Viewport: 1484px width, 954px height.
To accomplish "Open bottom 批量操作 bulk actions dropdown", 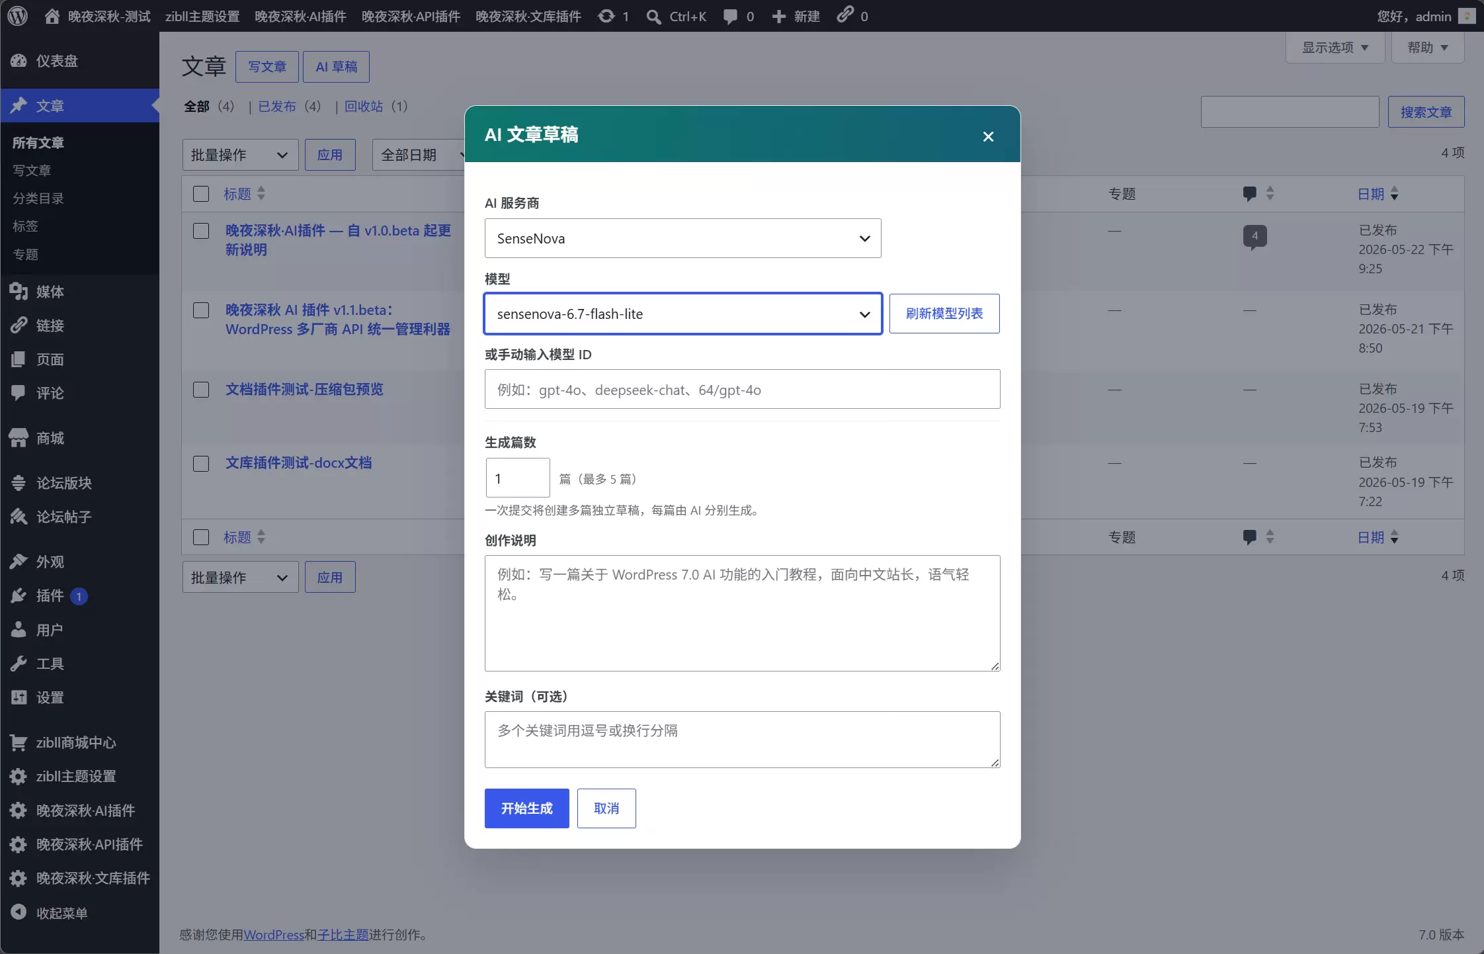I will [240, 578].
